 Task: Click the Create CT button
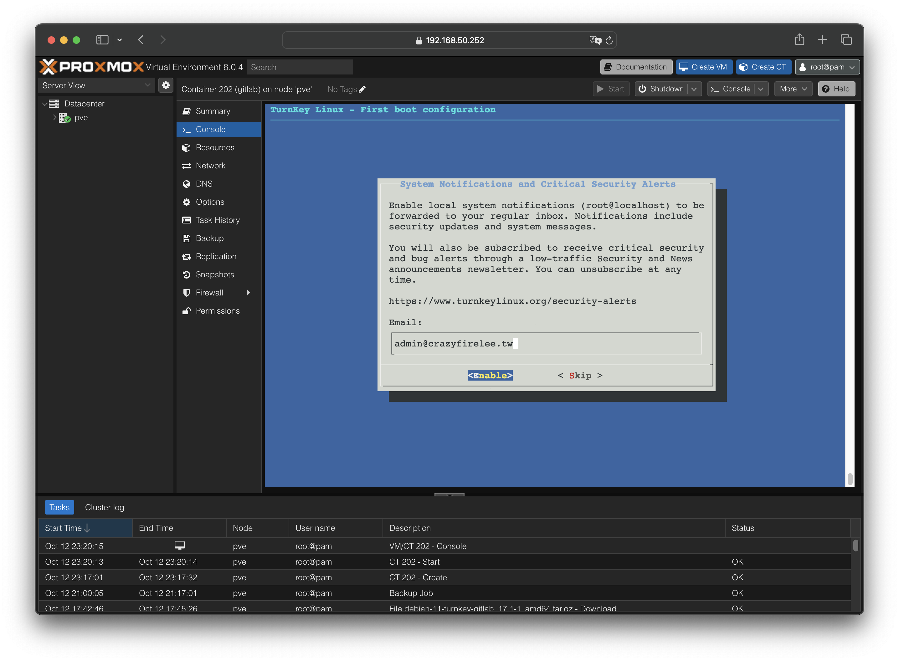[763, 67]
